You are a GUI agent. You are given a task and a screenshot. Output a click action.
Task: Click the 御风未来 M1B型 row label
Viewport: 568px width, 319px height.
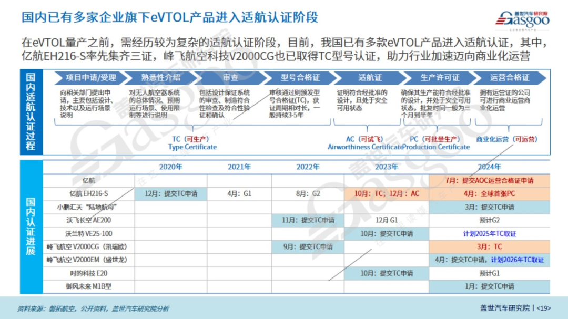coord(89,286)
